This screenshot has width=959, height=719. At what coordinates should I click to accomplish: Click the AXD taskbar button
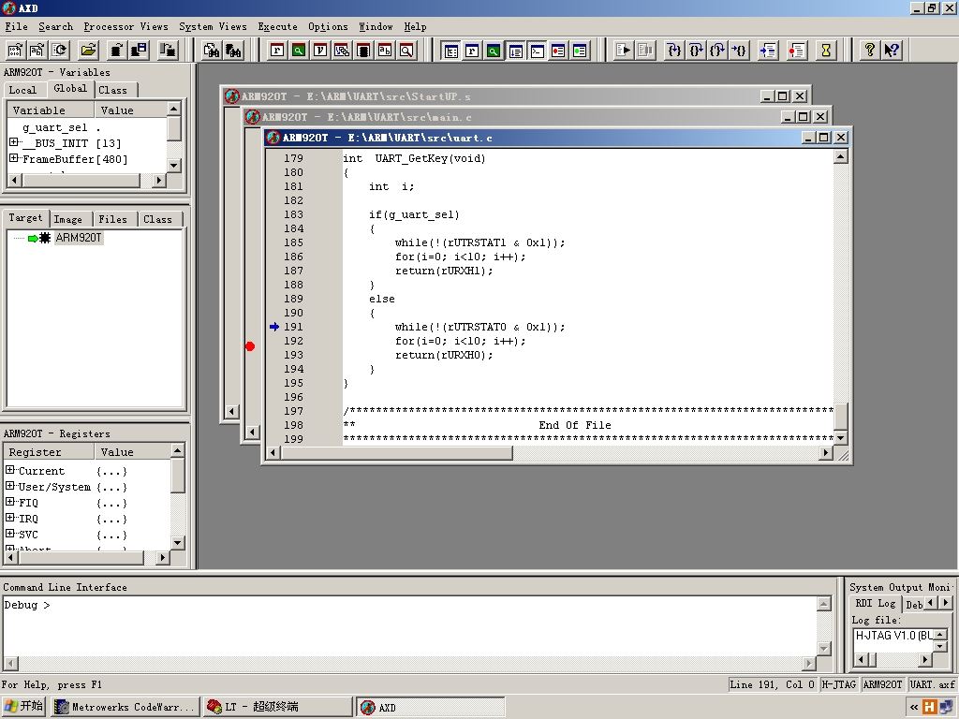pos(431,707)
